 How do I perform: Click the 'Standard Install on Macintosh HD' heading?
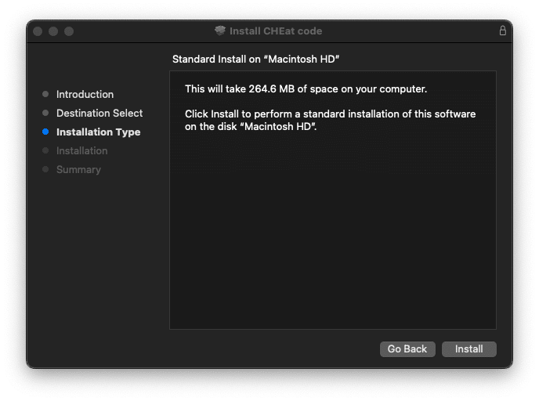coord(255,59)
